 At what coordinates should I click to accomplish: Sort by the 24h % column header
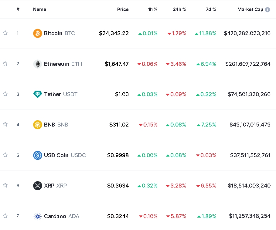point(179,9)
